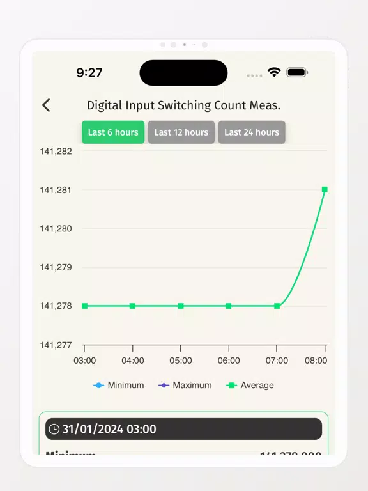This screenshot has height=491, width=368.
Task: Switch to Last 12 hours
Action: tap(181, 132)
